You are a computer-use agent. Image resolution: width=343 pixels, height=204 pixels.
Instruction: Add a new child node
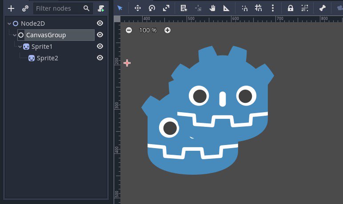coord(11,8)
